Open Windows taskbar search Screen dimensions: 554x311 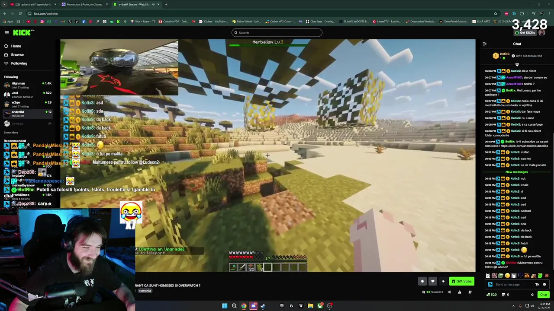point(234,306)
